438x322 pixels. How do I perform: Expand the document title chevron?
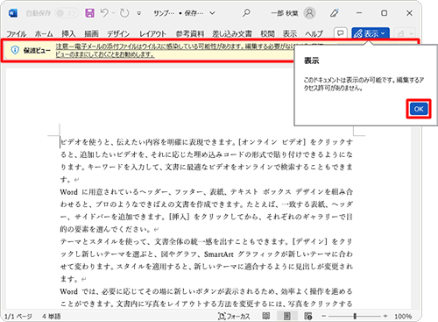pyautogui.click(x=212, y=13)
